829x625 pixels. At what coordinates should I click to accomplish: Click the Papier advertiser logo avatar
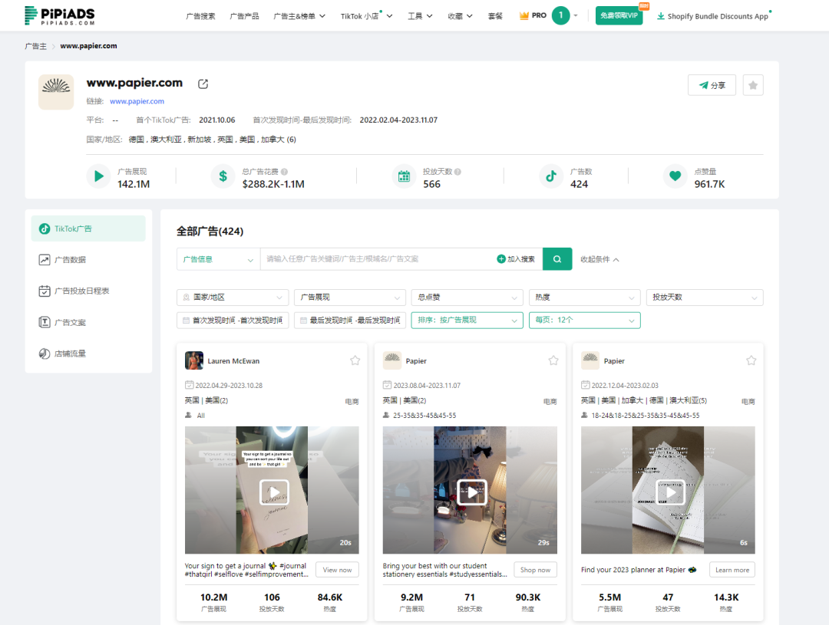[x=56, y=92]
